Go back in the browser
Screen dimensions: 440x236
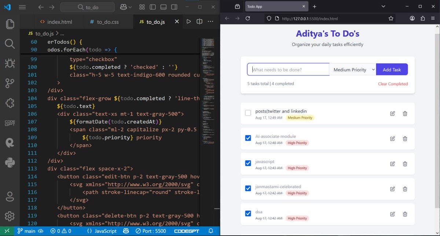[x=227, y=18]
